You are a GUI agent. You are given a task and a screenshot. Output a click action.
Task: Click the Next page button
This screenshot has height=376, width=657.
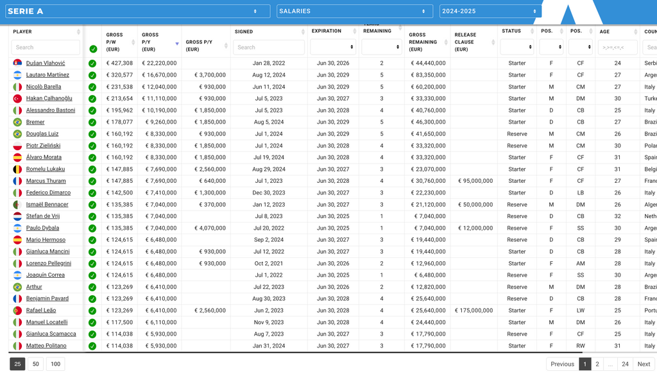coord(644,364)
